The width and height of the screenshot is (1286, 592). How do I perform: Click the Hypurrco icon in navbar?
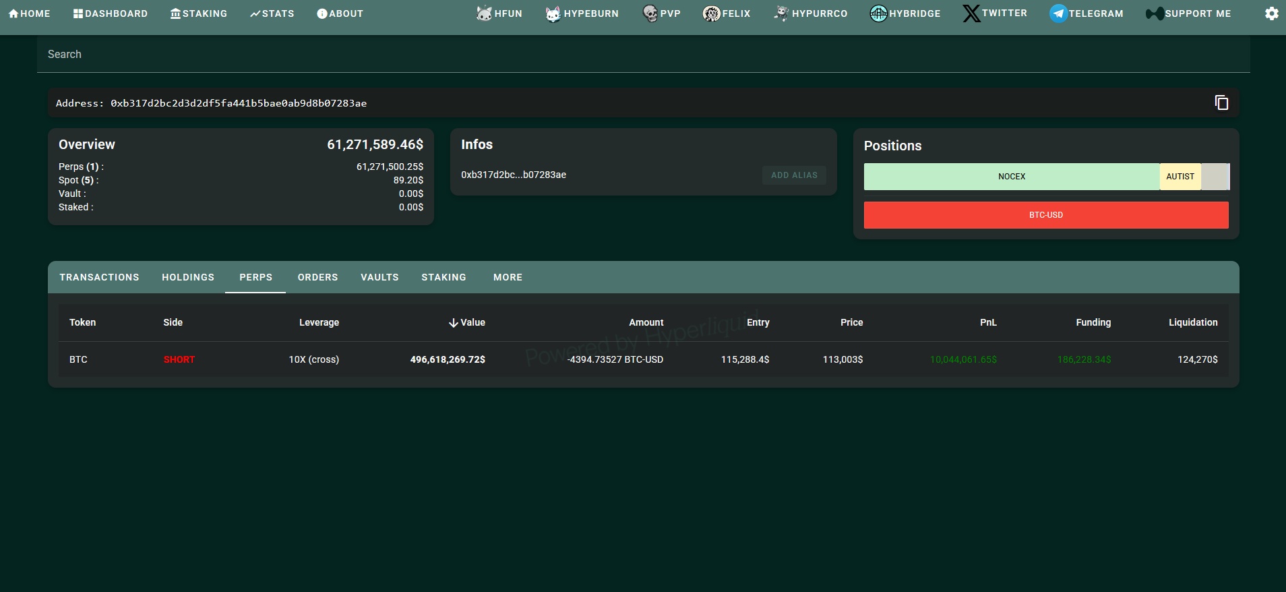point(780,13)
